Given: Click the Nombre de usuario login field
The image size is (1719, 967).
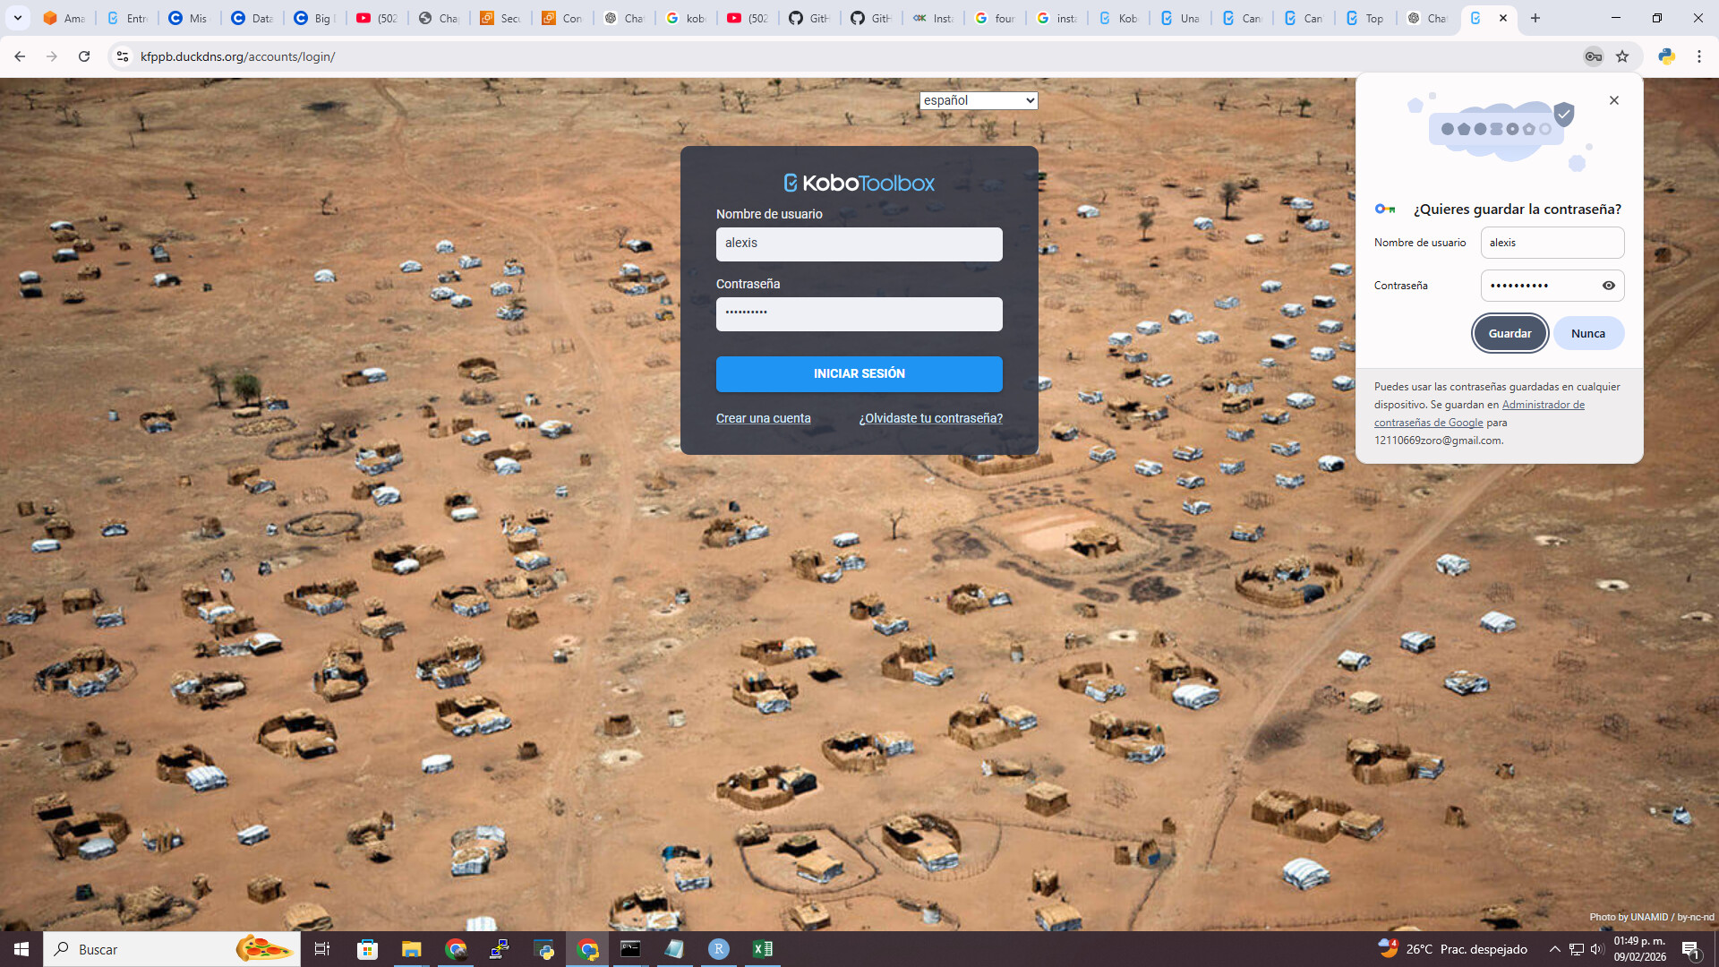Looking at the screenshot, I should pyautogui.click(x=859, y=244).
